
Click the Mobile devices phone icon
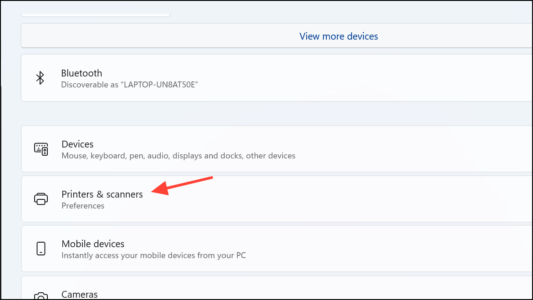click(x=41, y=249)
